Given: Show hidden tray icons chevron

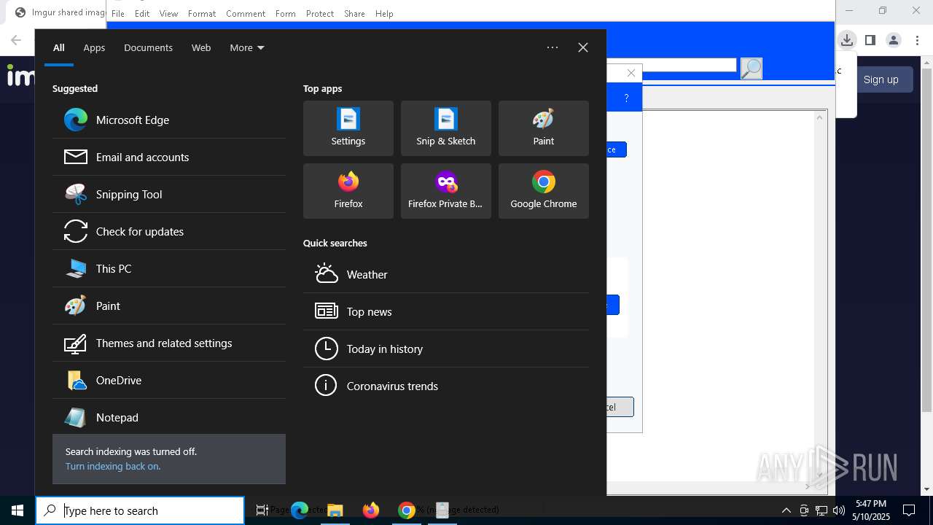Looking at the screenshot, I should point(786,510).
